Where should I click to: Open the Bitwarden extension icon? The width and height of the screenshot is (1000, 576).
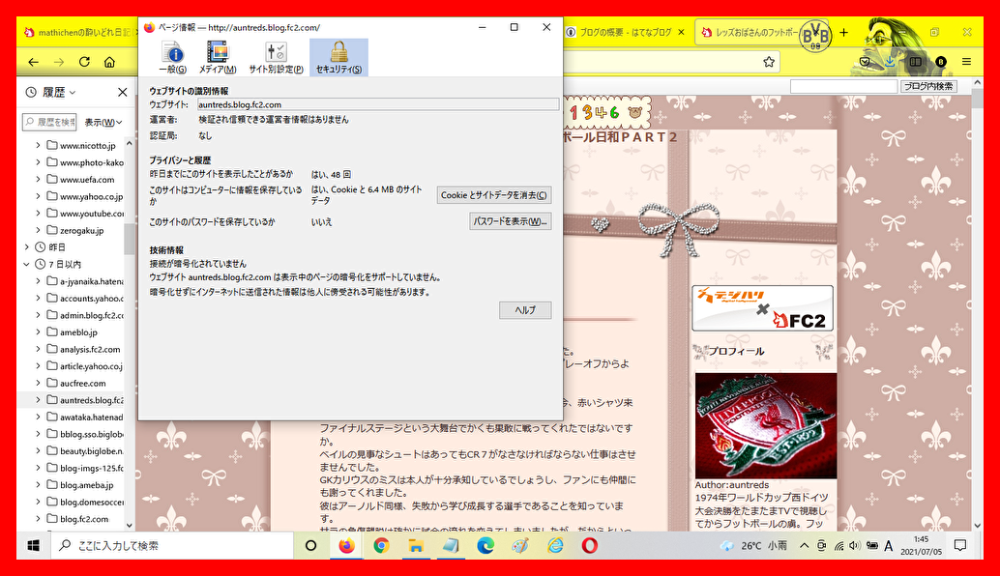tap(940, 61)
